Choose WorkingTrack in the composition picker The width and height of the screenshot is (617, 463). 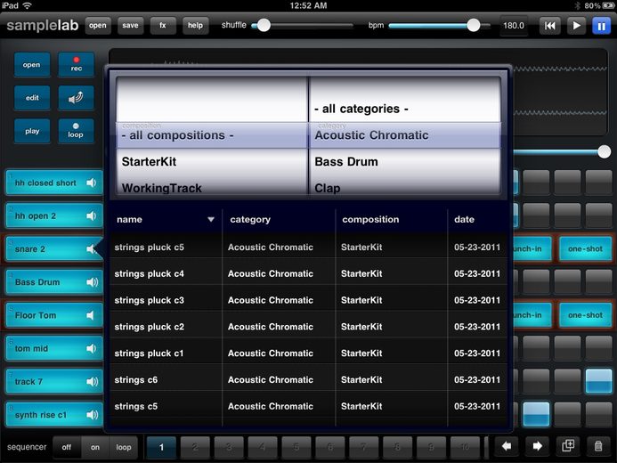(212, 187)
